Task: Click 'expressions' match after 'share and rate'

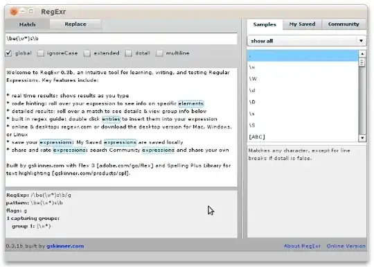Action: (69, 150)
